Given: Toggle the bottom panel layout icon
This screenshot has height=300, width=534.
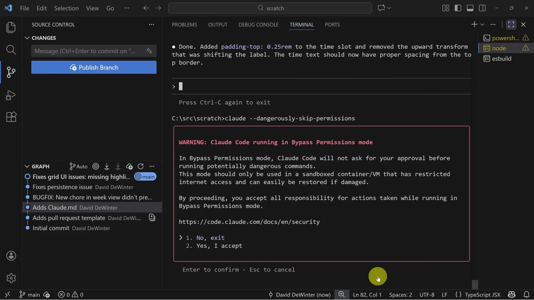Looking at the screenshot, I should [470, 8].
